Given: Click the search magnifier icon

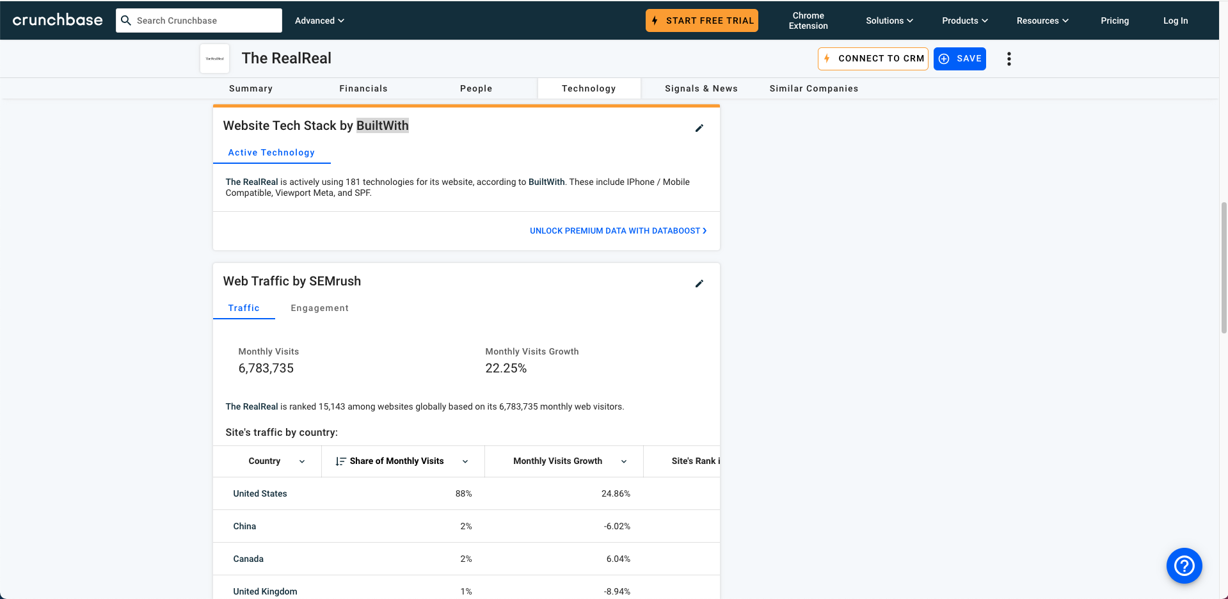Looking at the screenshot, I should tap(126, 20).
